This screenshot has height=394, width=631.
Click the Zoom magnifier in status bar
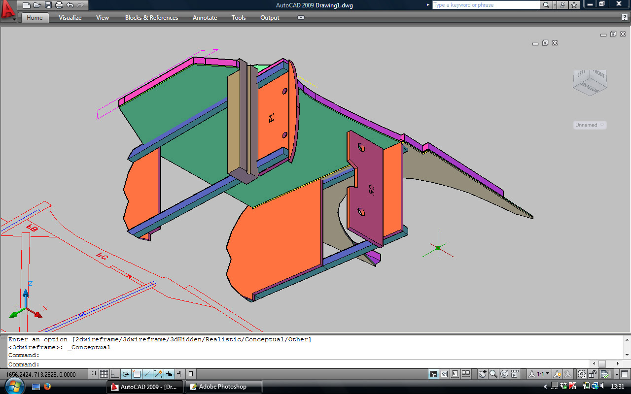point(493,374)
